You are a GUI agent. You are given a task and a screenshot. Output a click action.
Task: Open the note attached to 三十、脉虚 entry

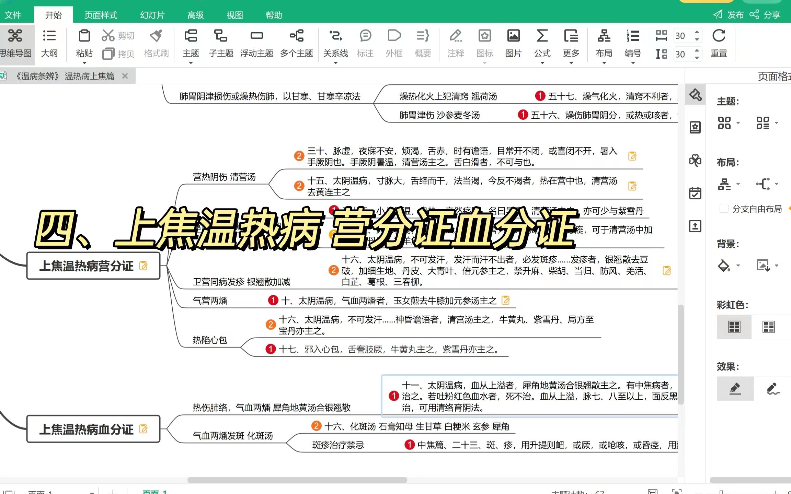click(632, 156)
